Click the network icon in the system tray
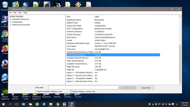190x107 pixels. (x=153, y=104)
